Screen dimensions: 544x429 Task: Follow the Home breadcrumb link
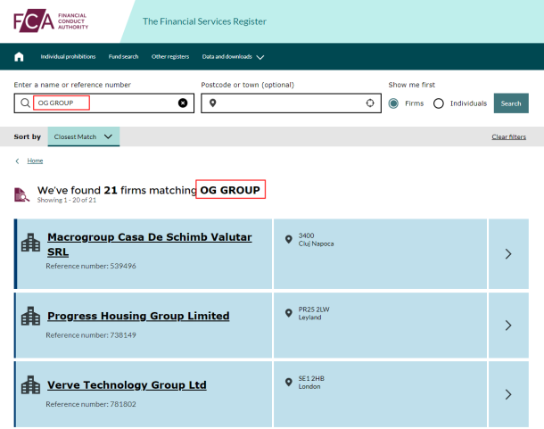35,161
